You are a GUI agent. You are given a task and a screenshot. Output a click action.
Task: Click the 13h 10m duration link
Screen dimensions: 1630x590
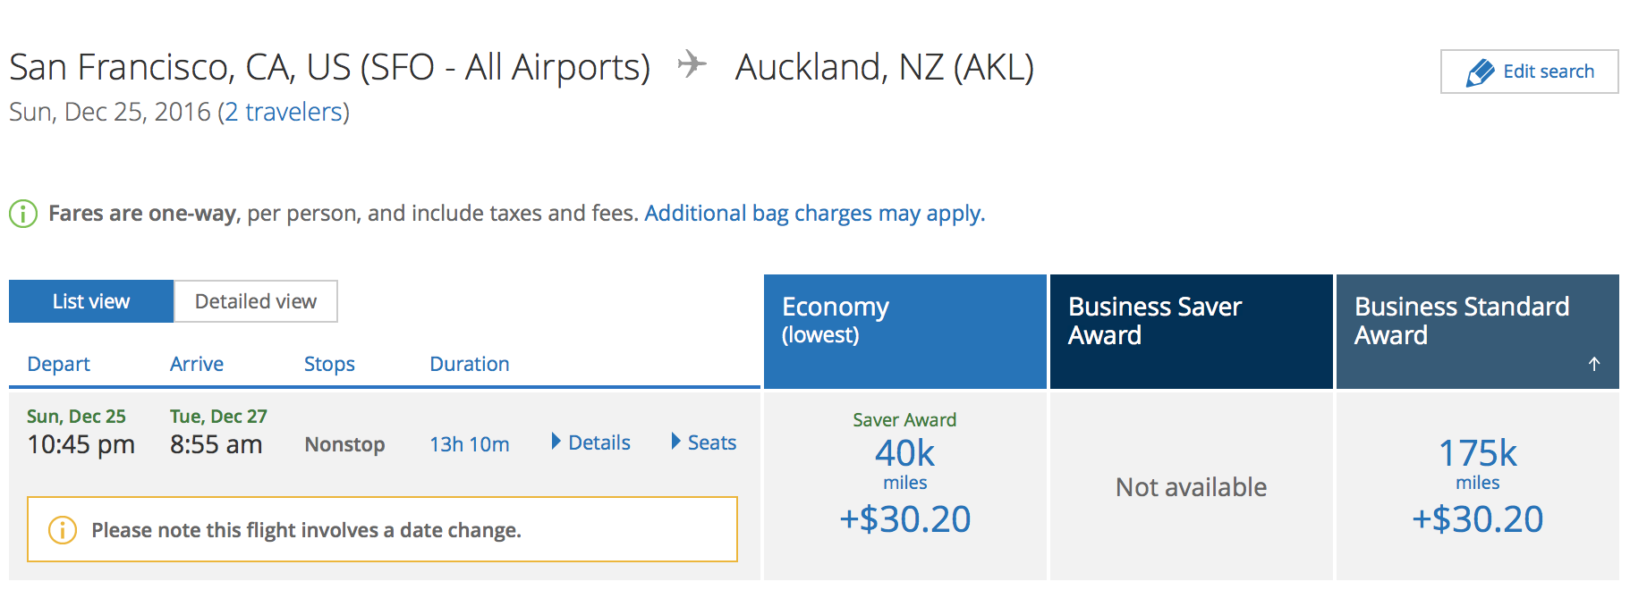[470, 444]
